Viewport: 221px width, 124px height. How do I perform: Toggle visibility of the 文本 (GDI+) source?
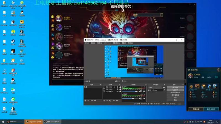point(117,89)
